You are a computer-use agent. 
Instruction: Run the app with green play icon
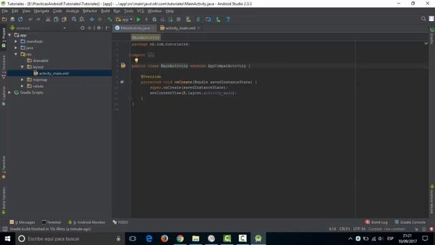[x=139, y=20]
